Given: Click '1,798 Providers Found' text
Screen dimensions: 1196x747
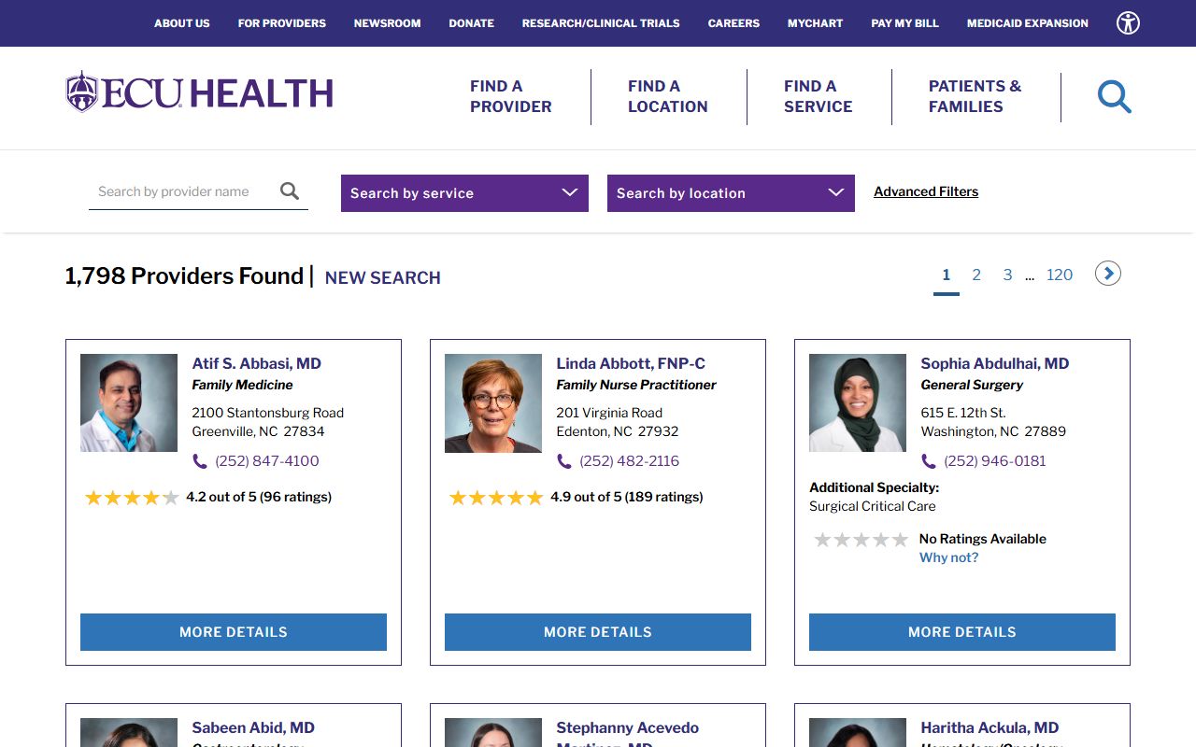Looking at the screenshot, I should [x=184, y=276].
